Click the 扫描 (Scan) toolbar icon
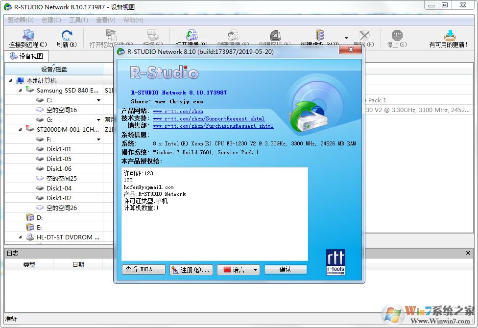 (x=152, y=35)
